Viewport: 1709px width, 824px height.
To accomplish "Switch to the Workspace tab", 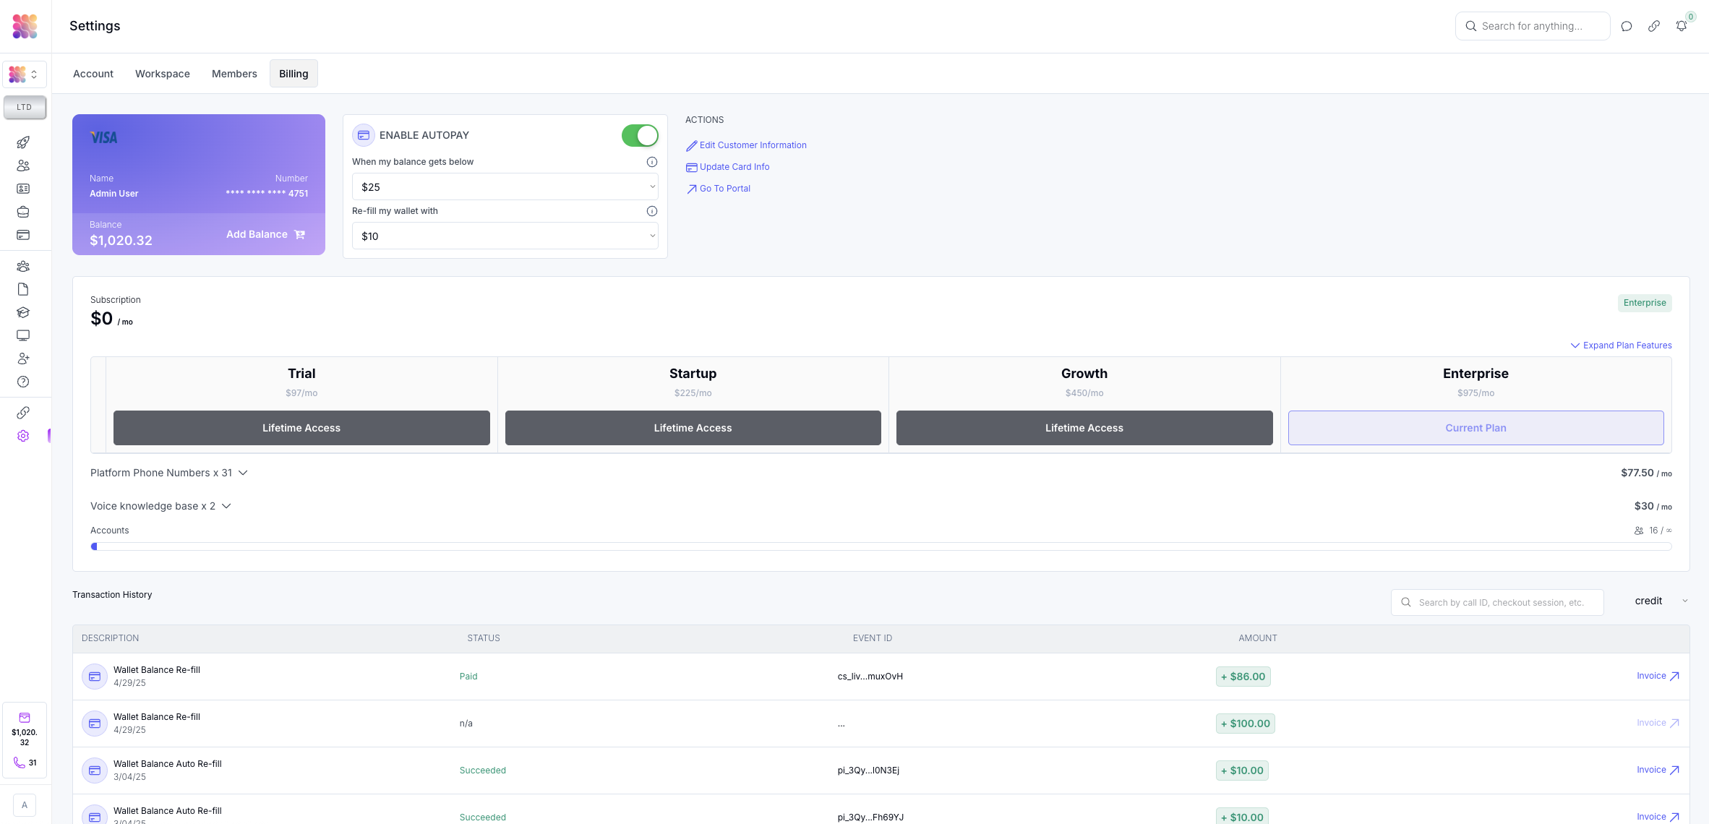I will point(162,73).
